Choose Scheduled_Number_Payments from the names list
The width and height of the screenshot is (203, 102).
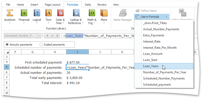(164, 78)
